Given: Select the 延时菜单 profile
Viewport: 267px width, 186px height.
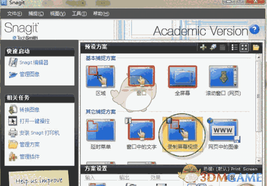Looking at the screenshot, I should (101, 134).
